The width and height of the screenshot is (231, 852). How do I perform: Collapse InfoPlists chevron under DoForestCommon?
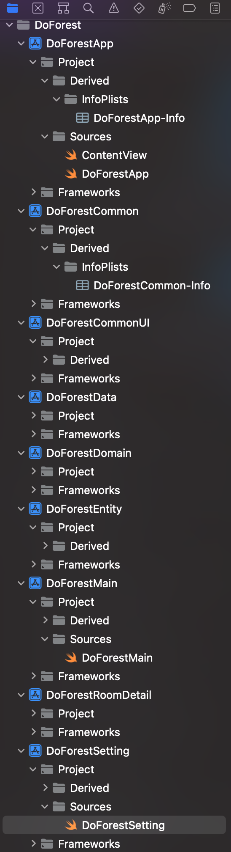(x=56, y=267)
